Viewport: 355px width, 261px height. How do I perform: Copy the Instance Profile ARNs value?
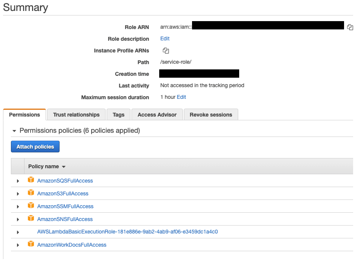pyautogui.click(x=166, y=51)
